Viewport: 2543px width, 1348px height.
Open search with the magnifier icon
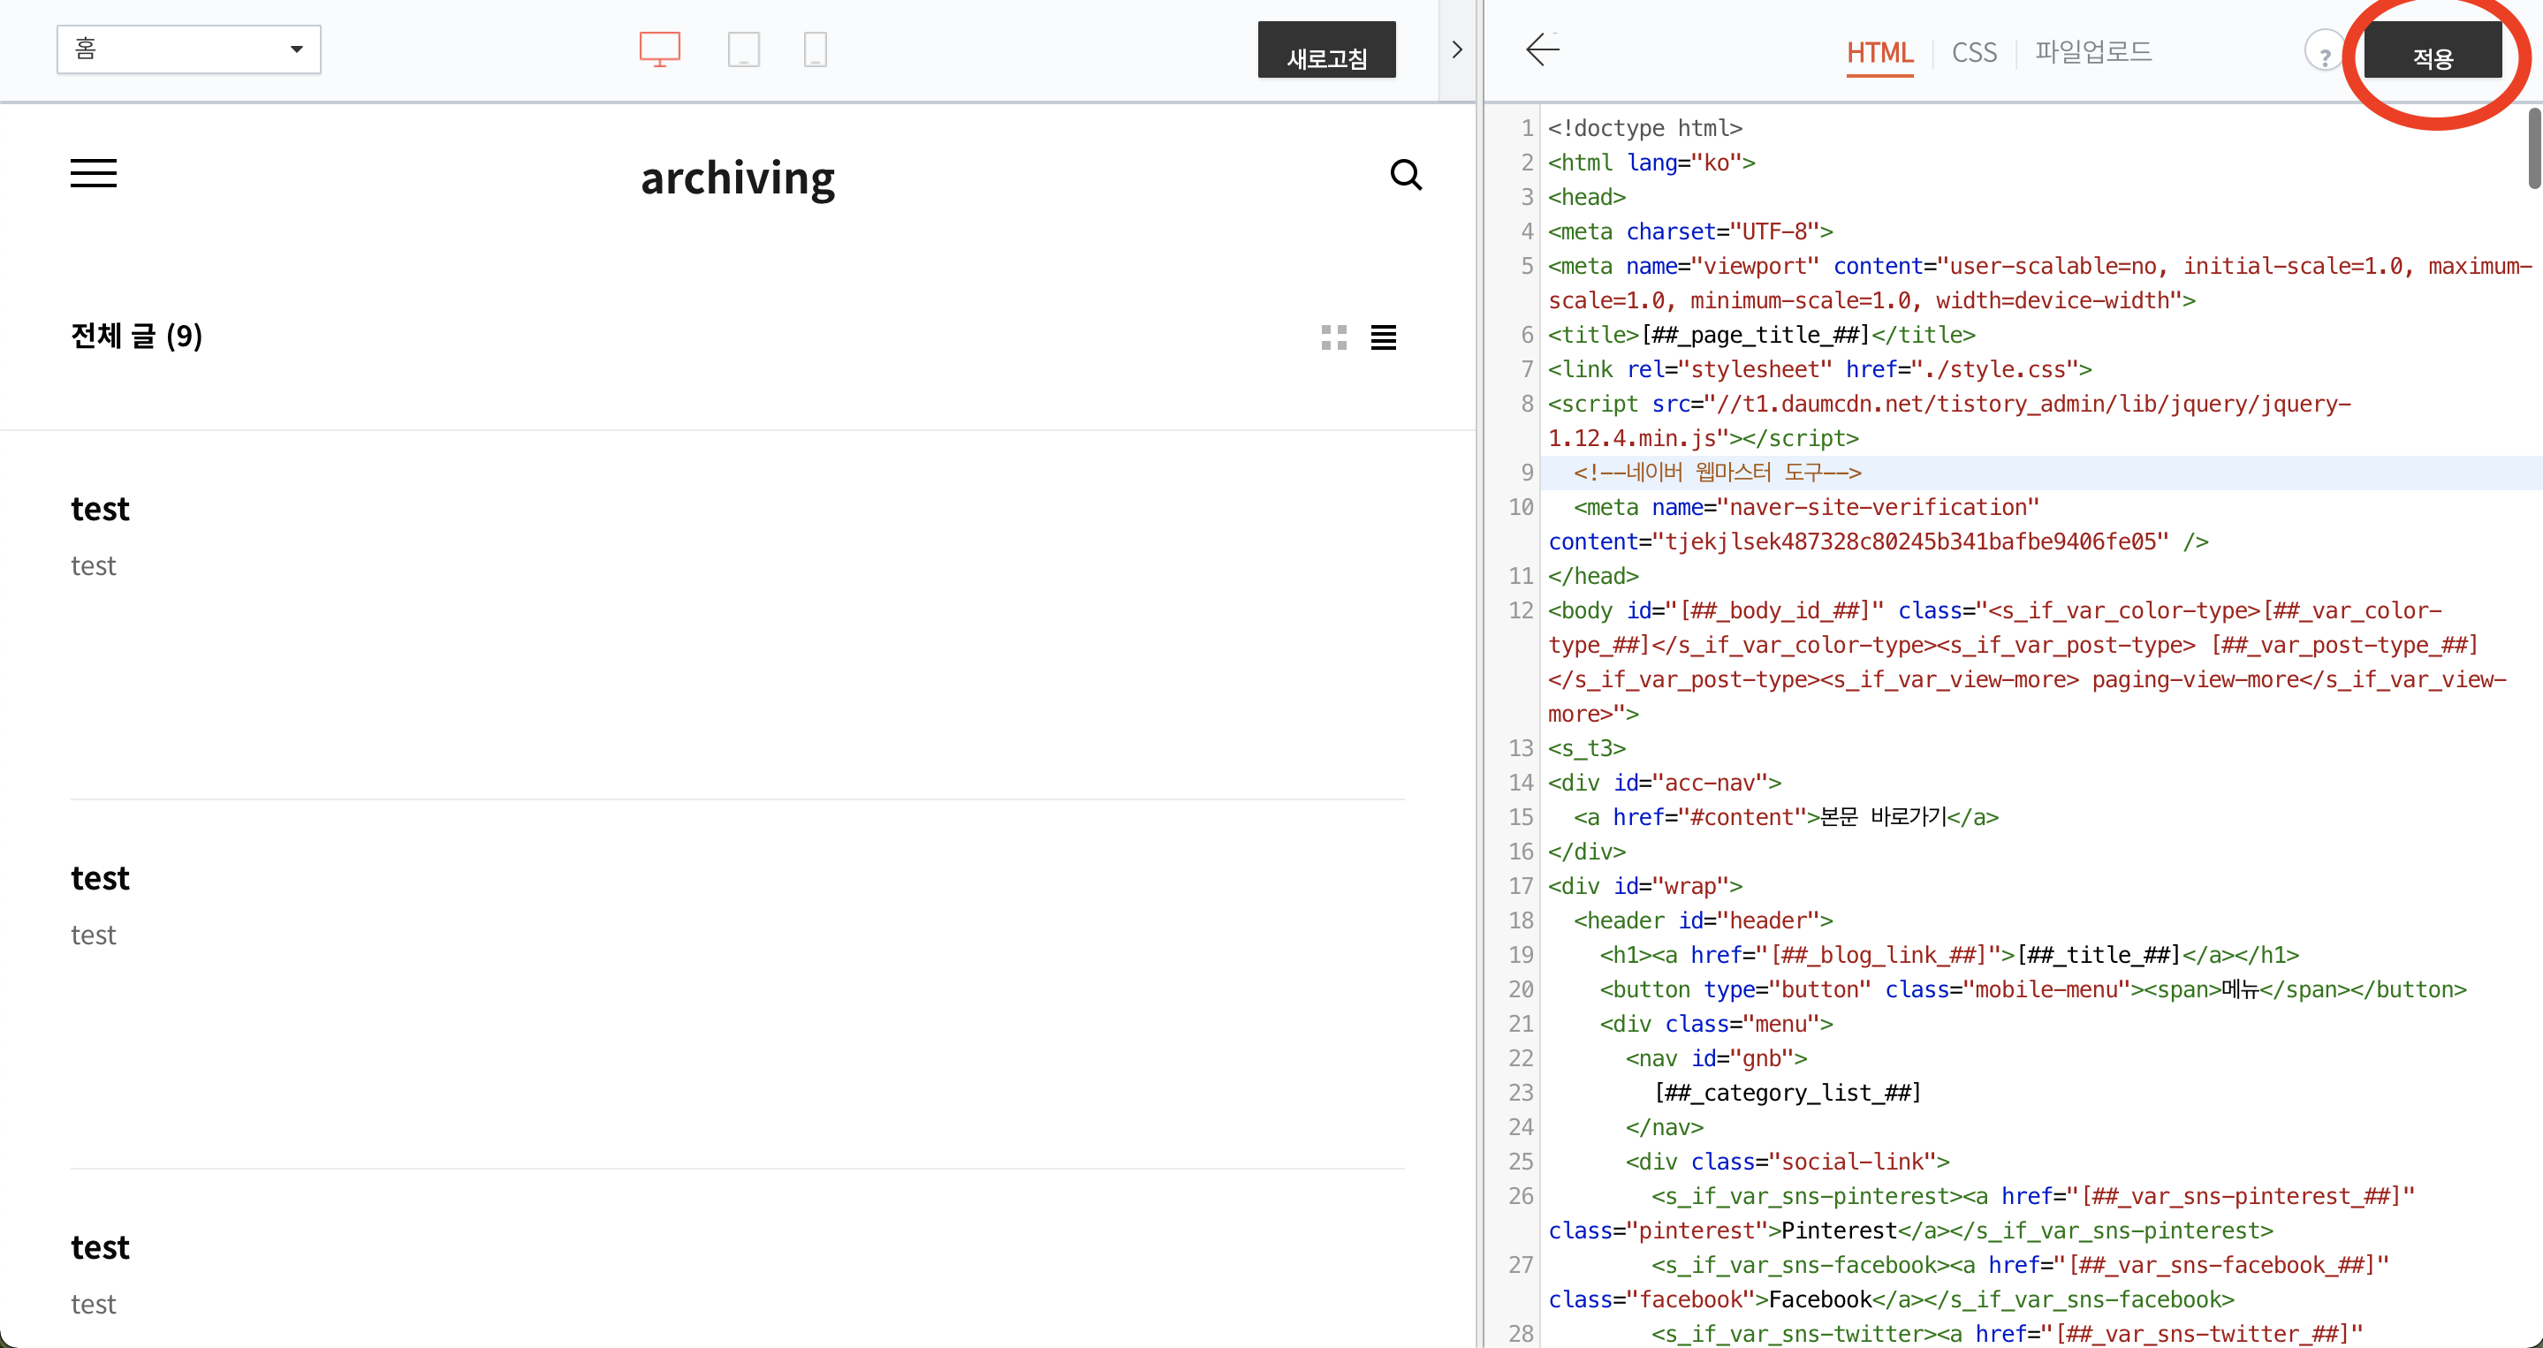(x=1406, y=175)
